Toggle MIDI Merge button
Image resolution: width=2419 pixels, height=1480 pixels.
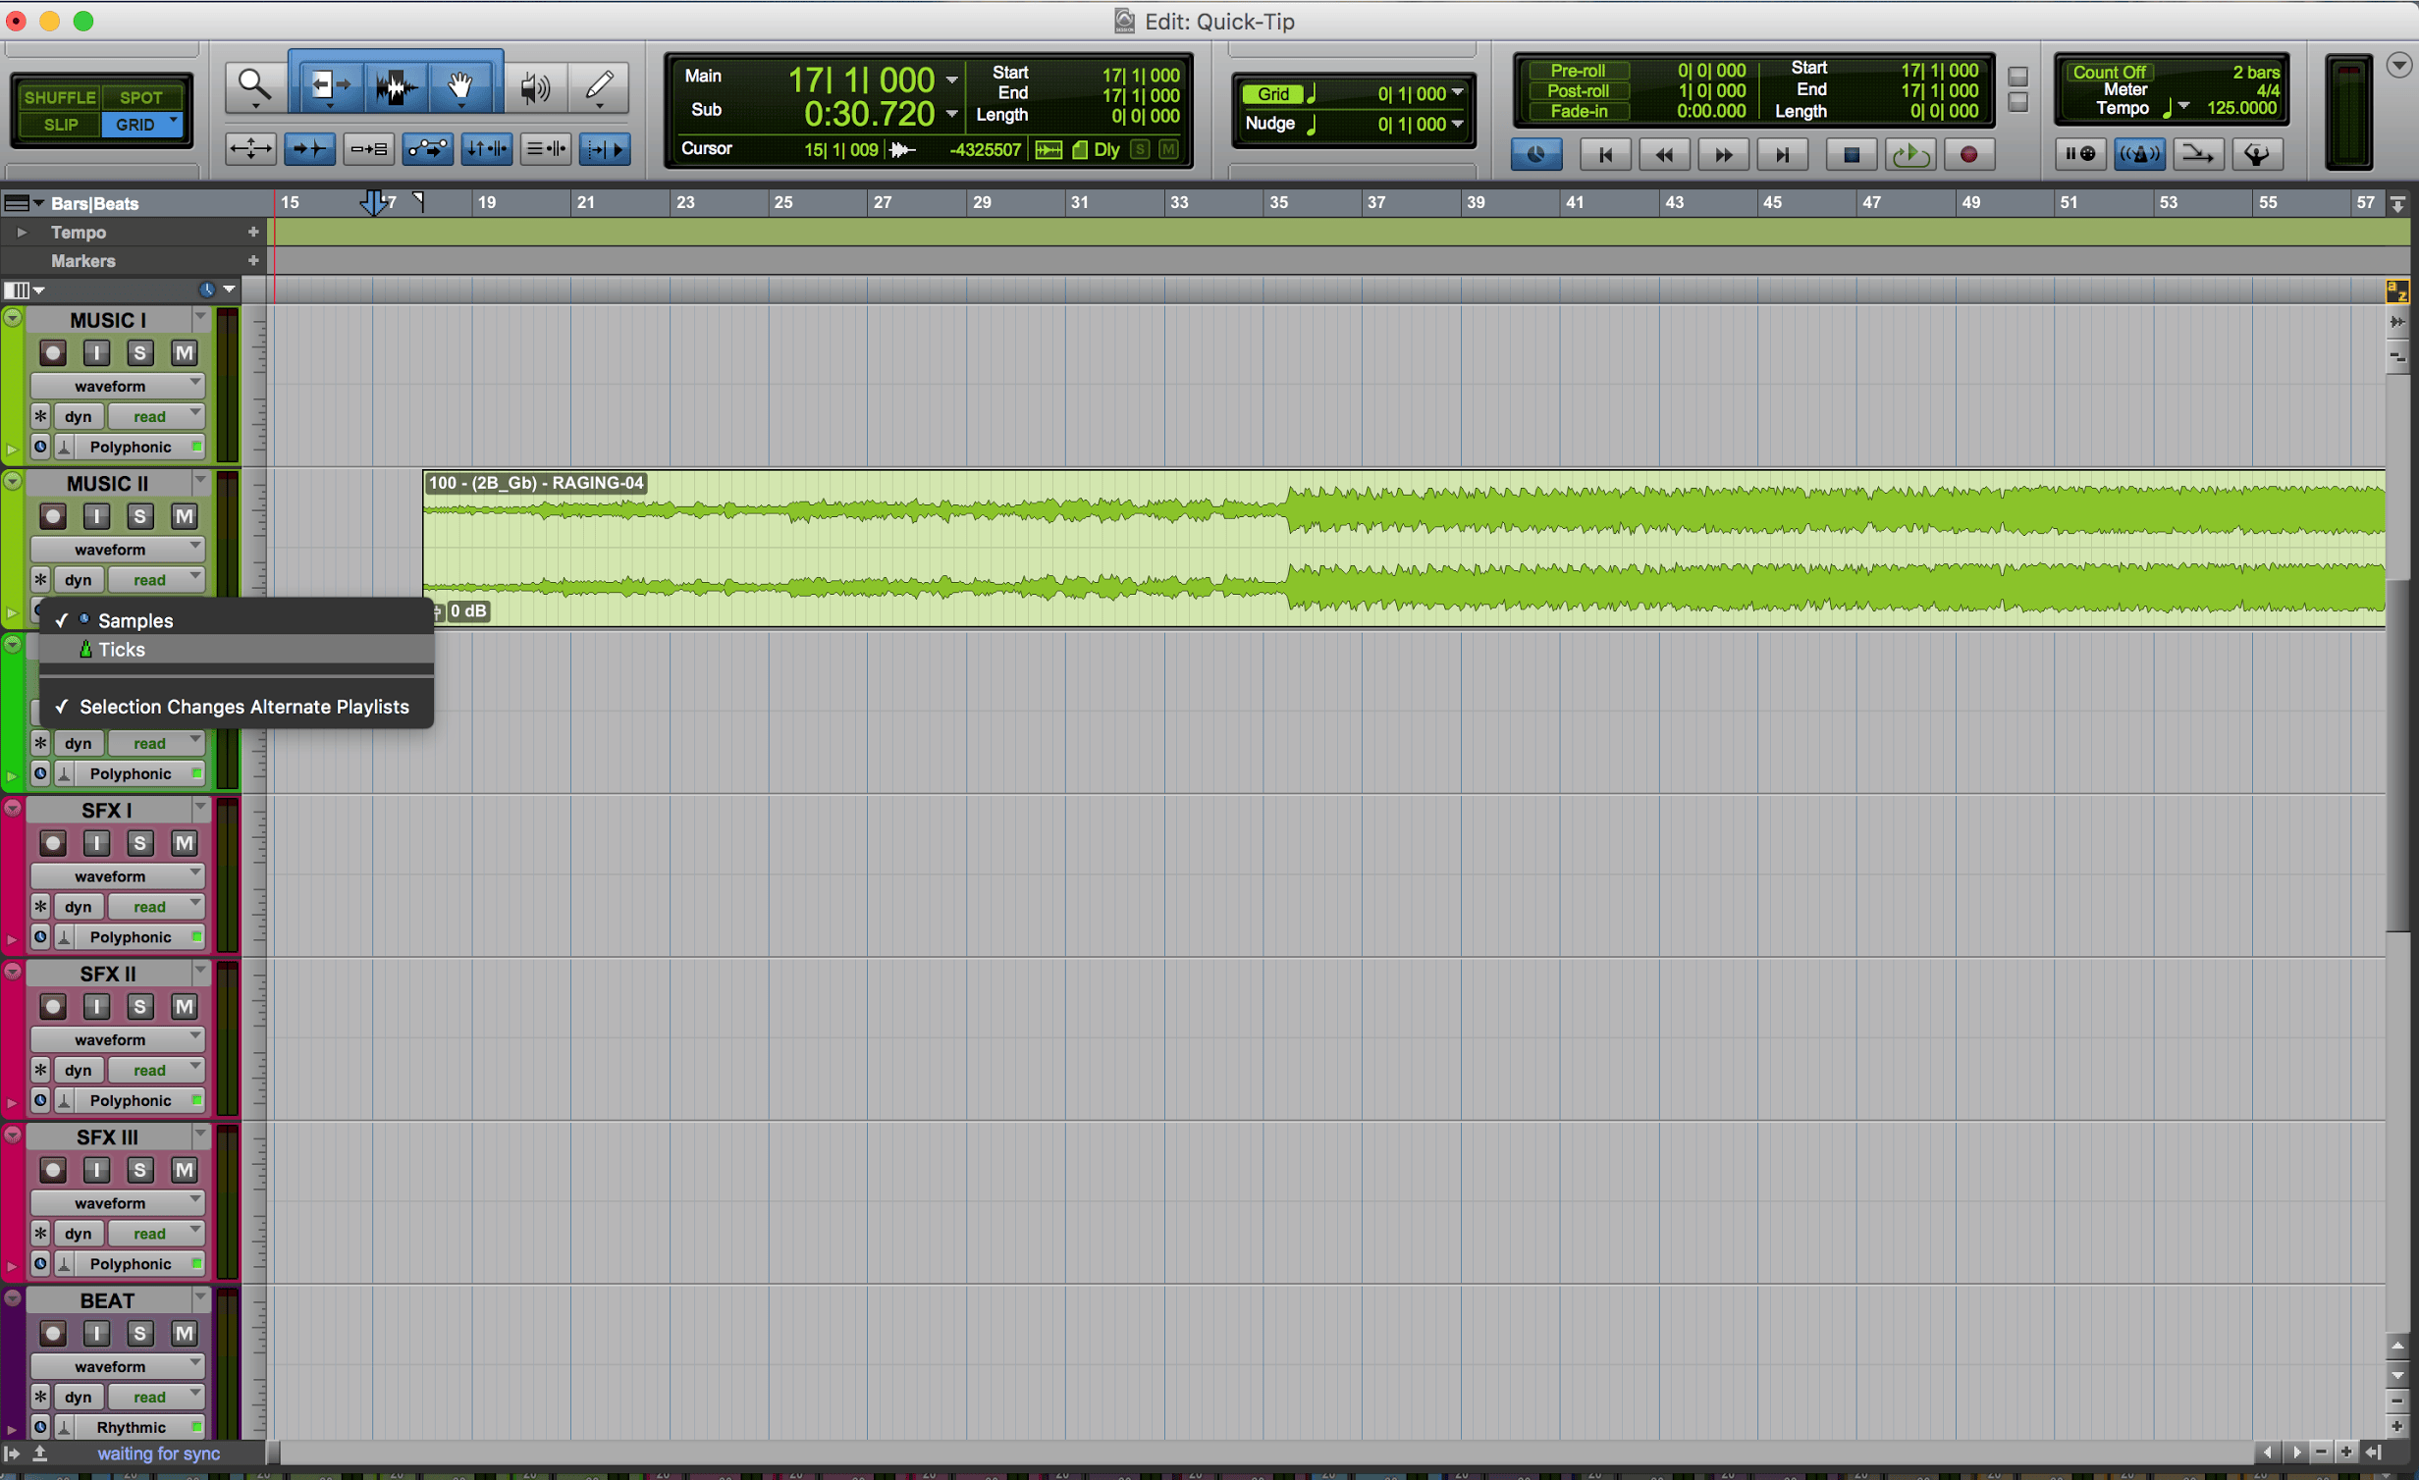(2197, 154)
